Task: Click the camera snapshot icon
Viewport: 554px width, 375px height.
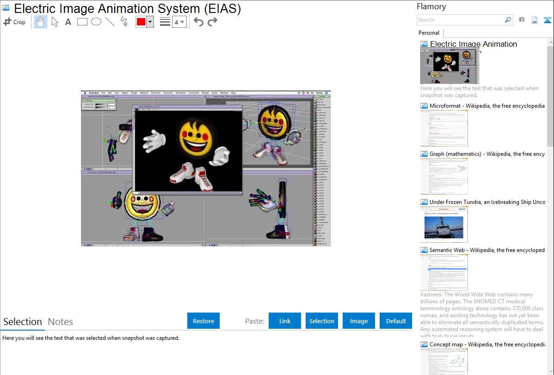Action: pos(522,20)
